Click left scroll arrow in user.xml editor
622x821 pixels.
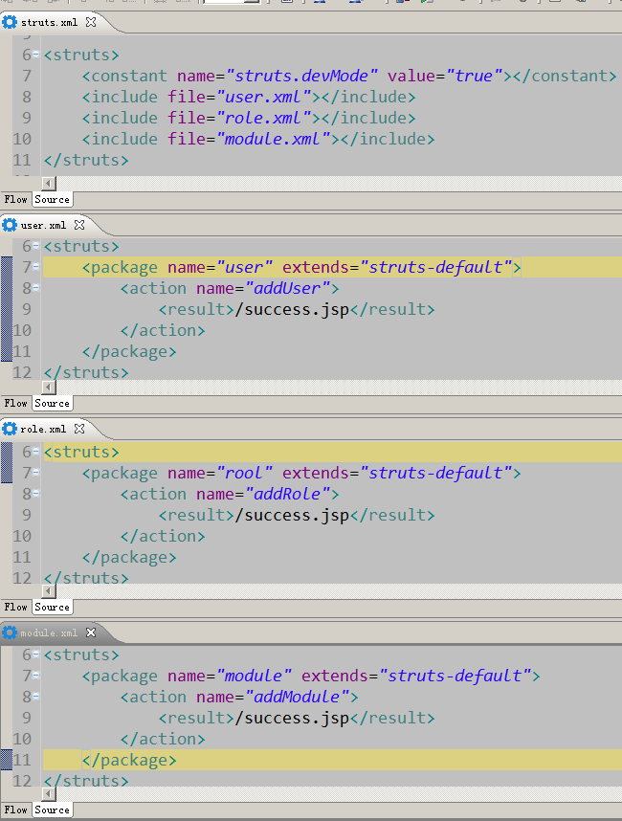[49, 388]
